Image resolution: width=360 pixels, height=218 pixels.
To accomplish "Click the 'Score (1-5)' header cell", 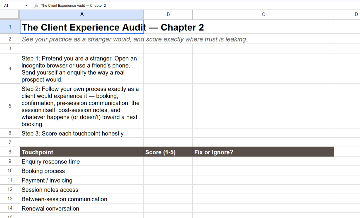I will 168,152.
